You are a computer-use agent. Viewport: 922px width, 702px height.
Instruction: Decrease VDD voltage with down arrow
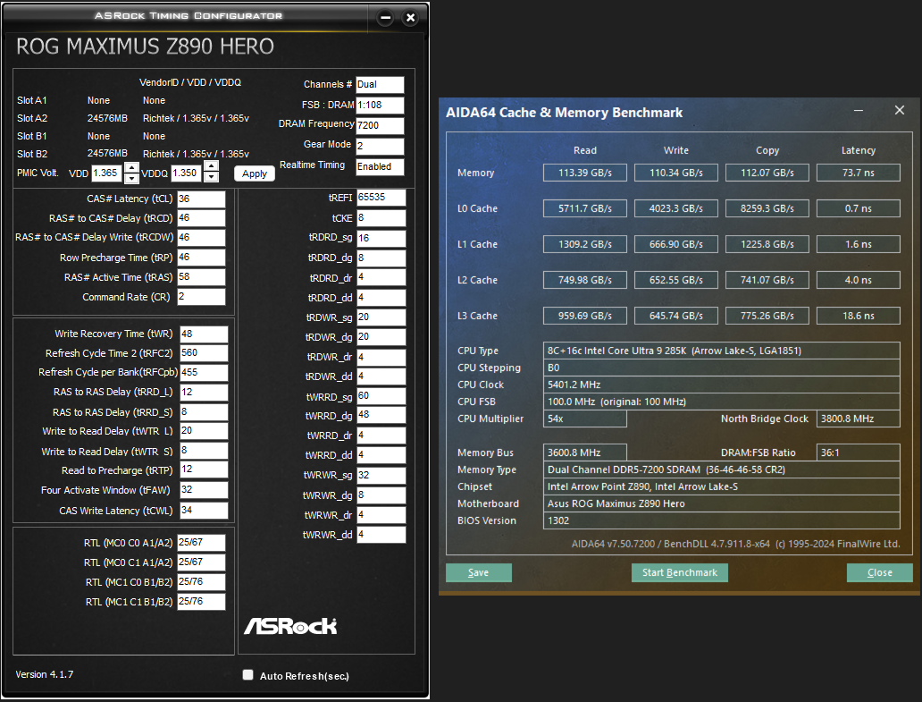pyautogui.click(x=131, y=178)
